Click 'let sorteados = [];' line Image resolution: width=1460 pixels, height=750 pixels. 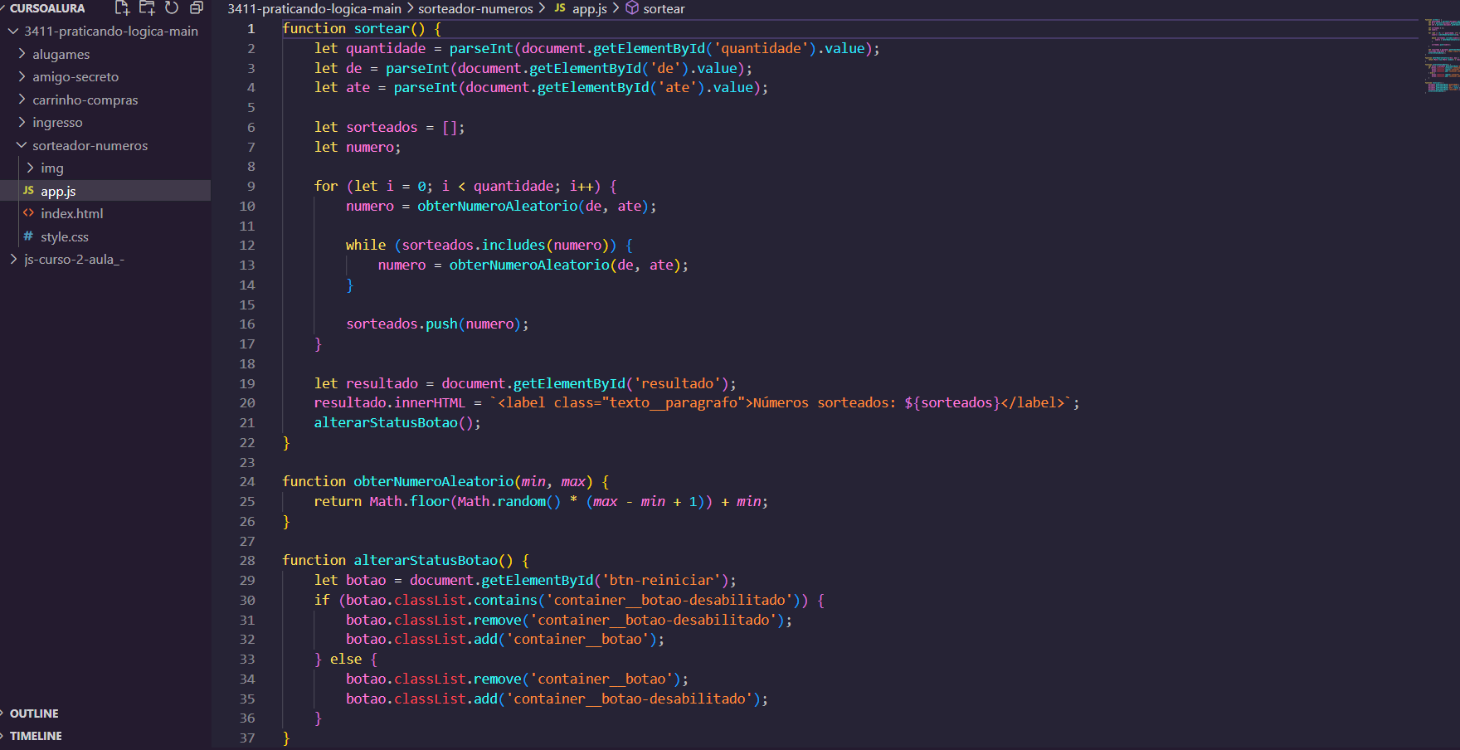390,127
